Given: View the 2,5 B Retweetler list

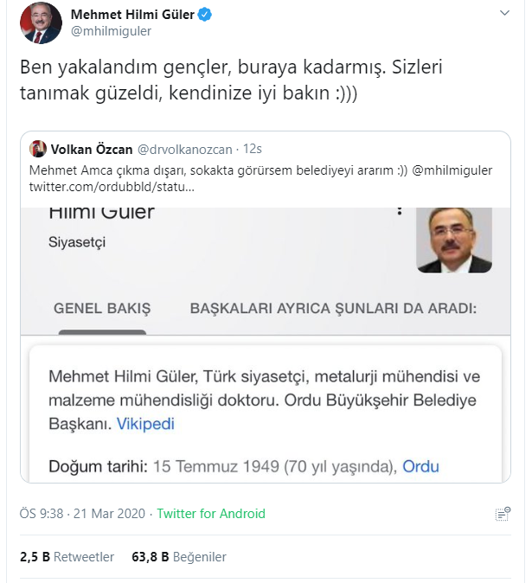Looking at the screenshot, I should 67,557.
